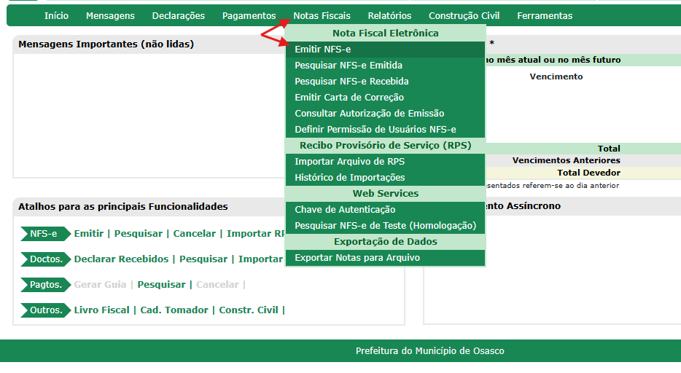The image size is (681, 373).
Task: Open the Declarar Recebidos shortcut link
Action: point(121,259)
